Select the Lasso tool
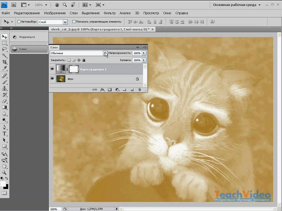The width and height of the screenshot is (282, 211). point(4,49)
